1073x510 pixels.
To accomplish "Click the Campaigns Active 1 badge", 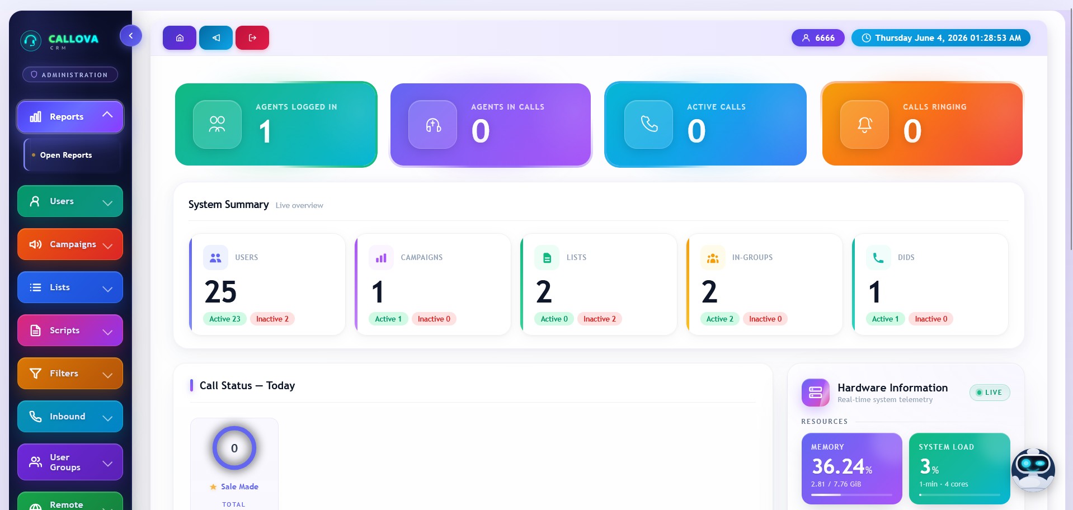I will 388,319.
